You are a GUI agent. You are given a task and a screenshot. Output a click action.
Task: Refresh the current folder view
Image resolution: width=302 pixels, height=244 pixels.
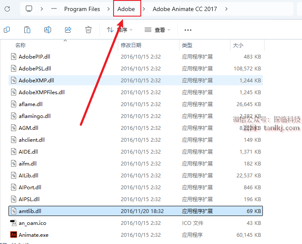click(x=7, y=9)
